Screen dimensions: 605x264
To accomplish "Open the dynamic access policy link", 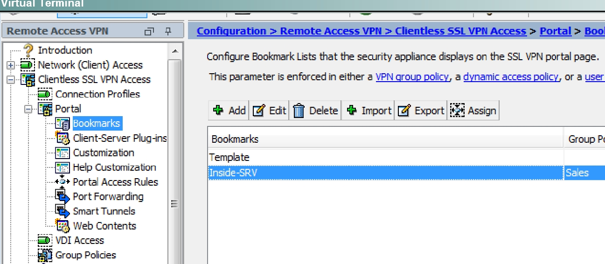I will (511, 77).
